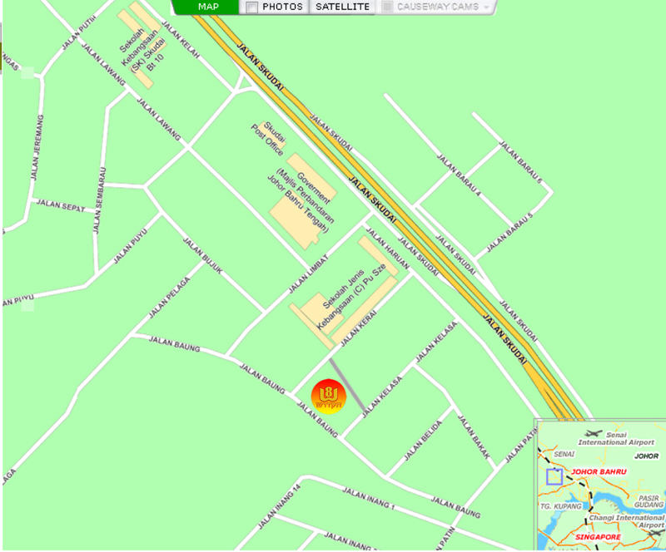Click the PHOTOS label text
Image resolution: width=666 pixels, height=552 pixels.
point(282,7)
